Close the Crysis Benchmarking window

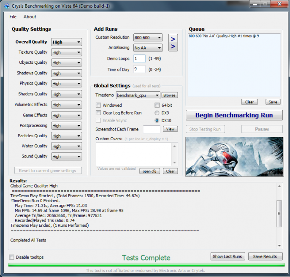pyautogui.click(x=279, y=4)
